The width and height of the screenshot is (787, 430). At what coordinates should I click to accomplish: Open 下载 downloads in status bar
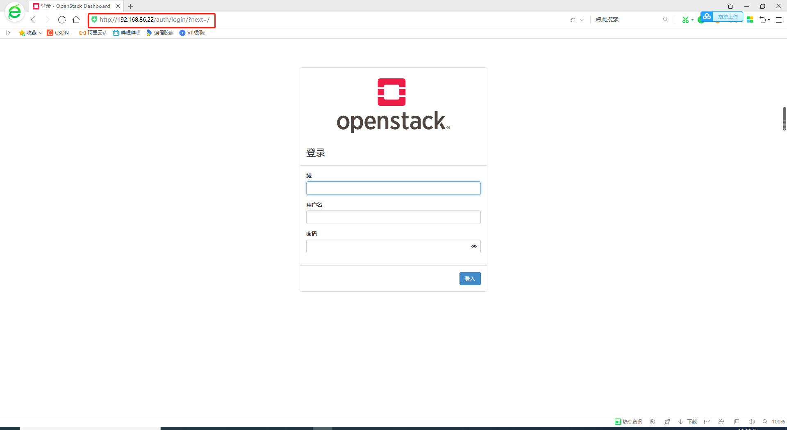coord(687,422)
